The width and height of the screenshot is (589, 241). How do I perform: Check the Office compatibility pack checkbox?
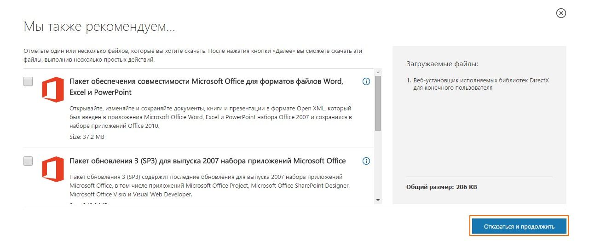click(x=28, y=82)
